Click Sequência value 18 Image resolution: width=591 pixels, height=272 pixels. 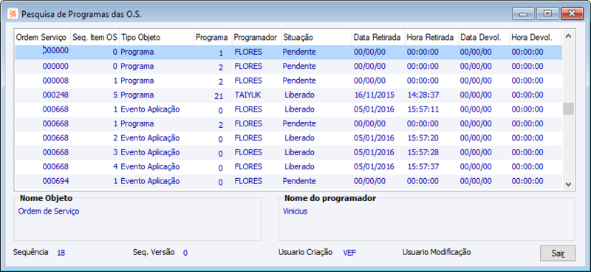(x=61, y=253)
